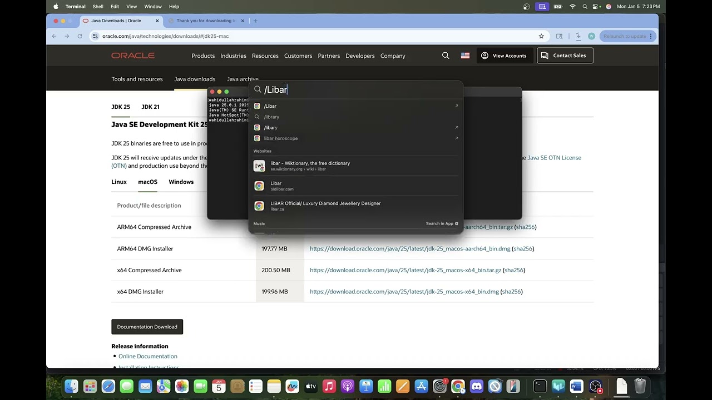The width and height of the screenshot is (712, 400).
Task: Open Control Center in menu bar
Action: click(596, 7)
